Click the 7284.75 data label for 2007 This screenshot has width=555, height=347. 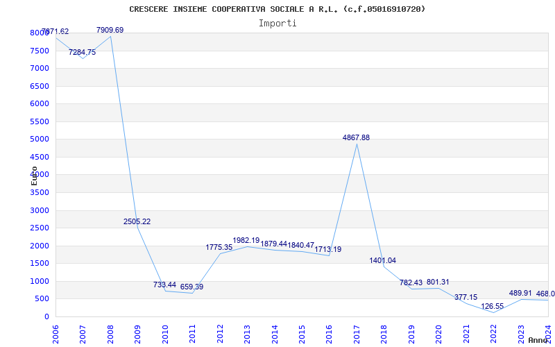82,53
